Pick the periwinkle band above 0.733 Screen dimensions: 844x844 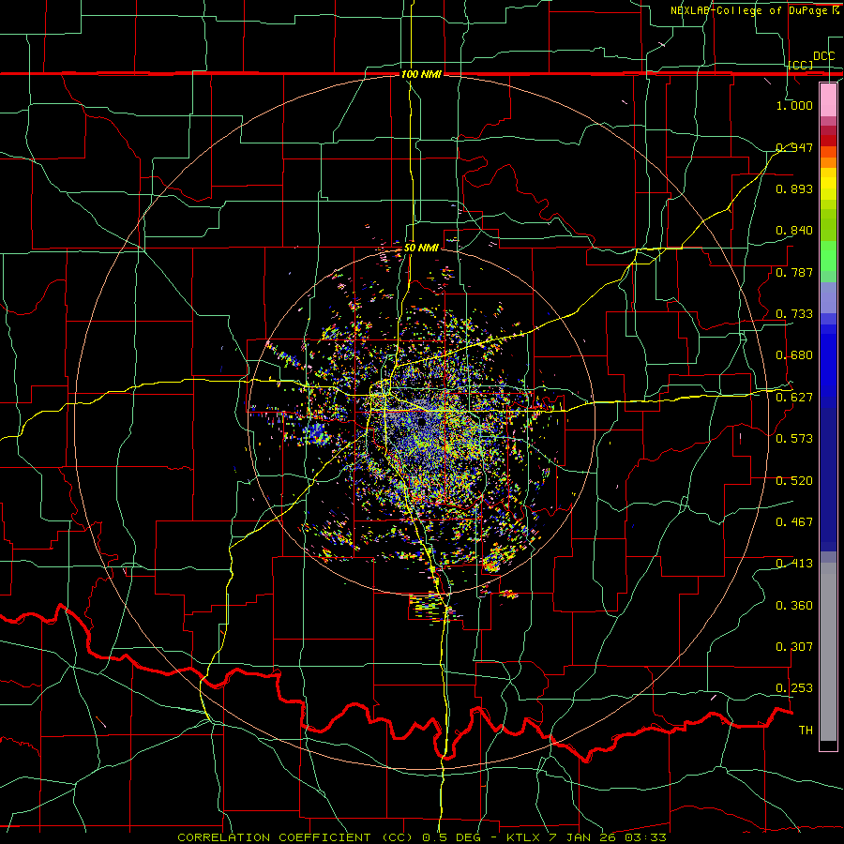(x=828, y=297)
